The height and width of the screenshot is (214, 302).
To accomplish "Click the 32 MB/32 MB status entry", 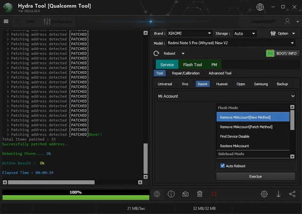I will (x=204, y=208).
